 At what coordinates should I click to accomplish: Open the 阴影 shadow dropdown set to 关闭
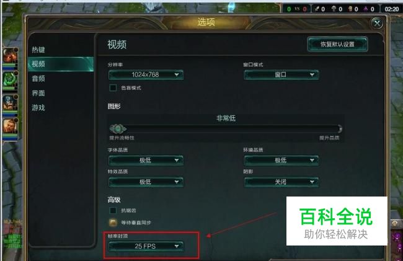click(x=281, y=182)
